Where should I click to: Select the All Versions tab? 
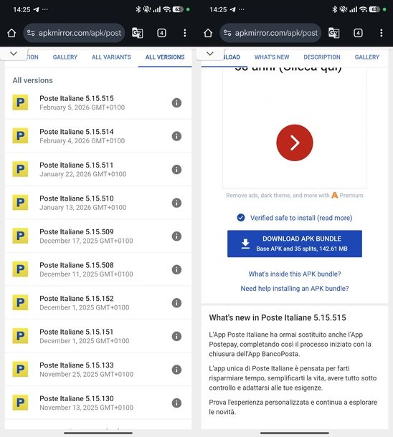(x=165, y=57)
